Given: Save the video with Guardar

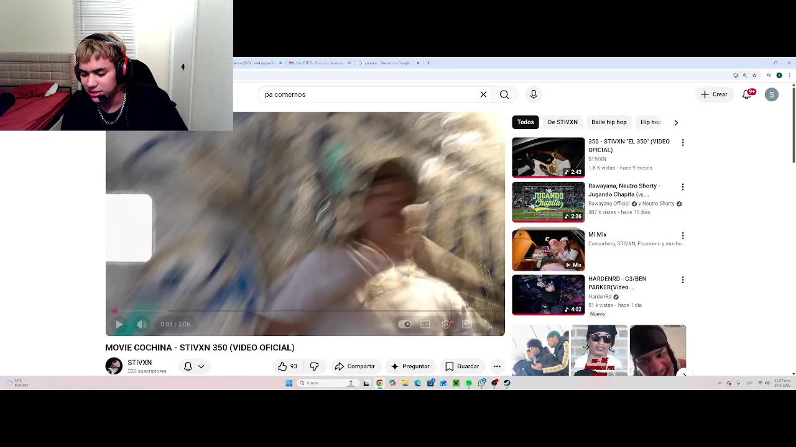Looking at the screenshot, I should click(461, 366).
